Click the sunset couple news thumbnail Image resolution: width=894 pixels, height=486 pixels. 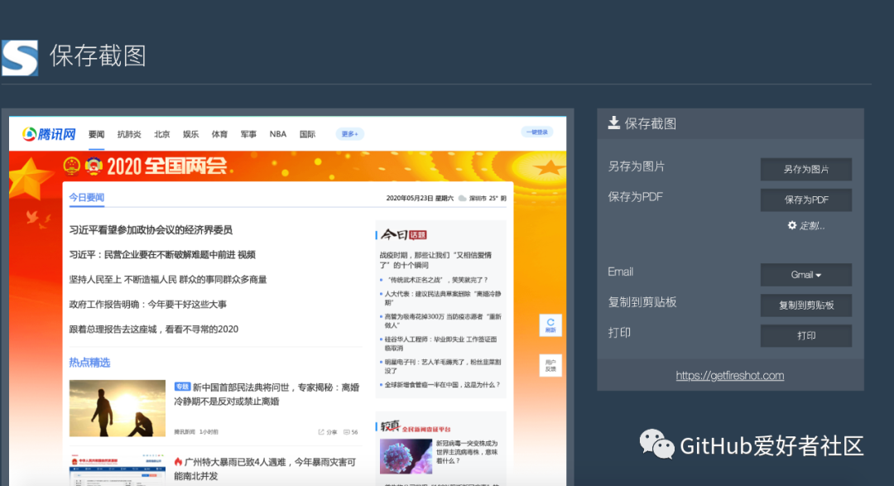(118, 408)
